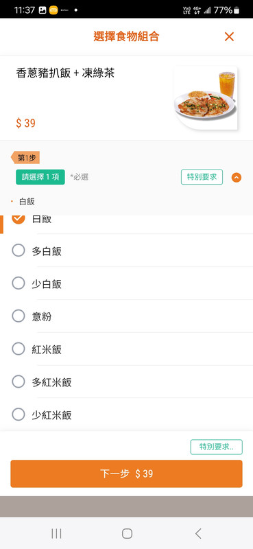Tap the bottom 特別要求.. button
This screenshot has width=253, height=549.
point(216,447)
